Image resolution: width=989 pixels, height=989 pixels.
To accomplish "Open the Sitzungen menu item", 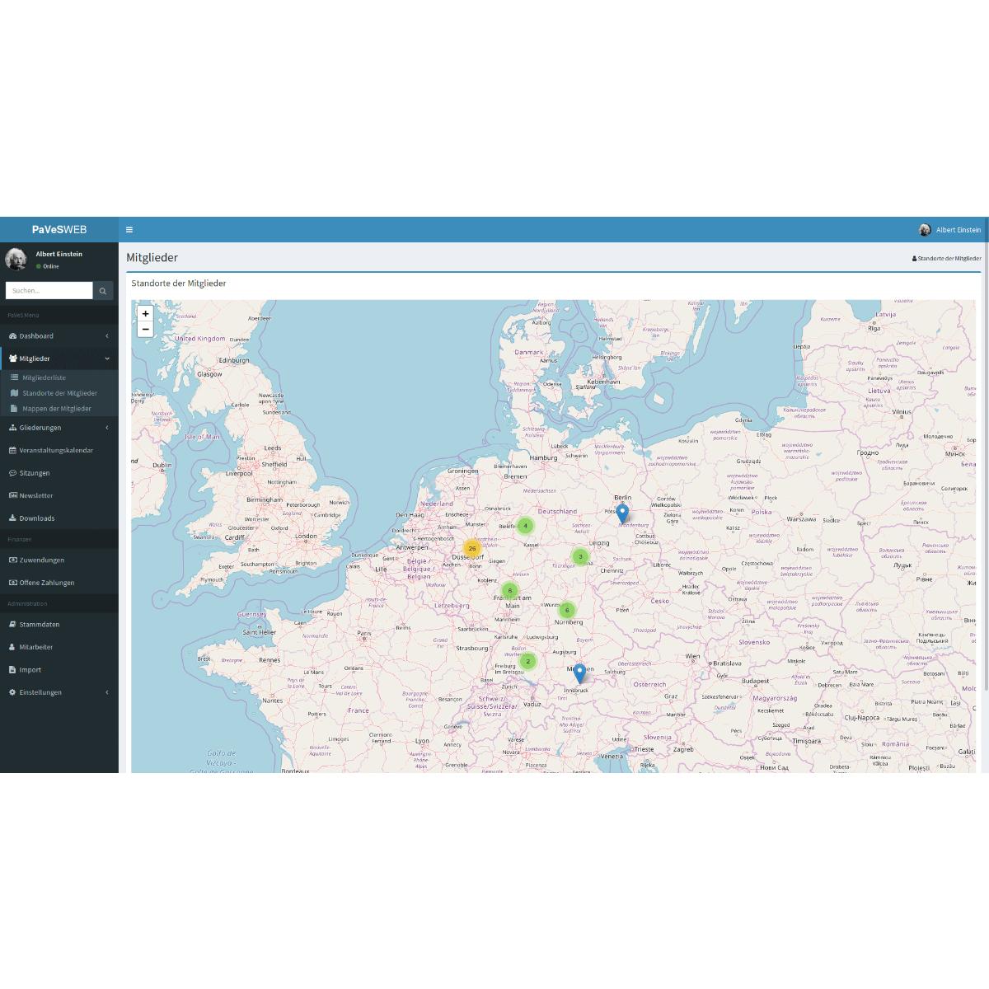I will click(59, 473).
